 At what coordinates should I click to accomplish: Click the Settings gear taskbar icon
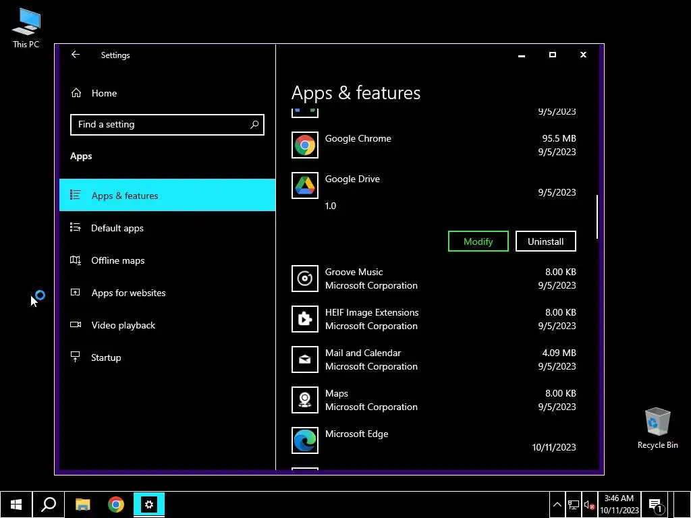coord(149,505)
